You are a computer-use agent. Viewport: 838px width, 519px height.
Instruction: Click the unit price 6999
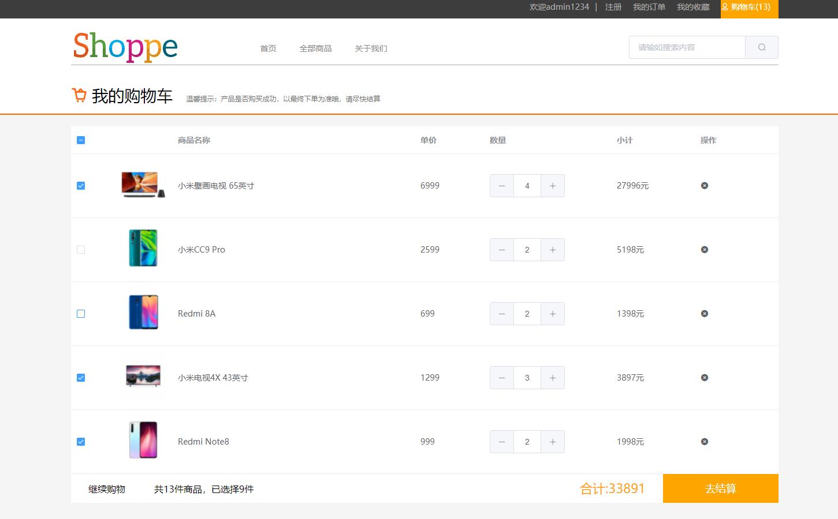coord(430,186)
